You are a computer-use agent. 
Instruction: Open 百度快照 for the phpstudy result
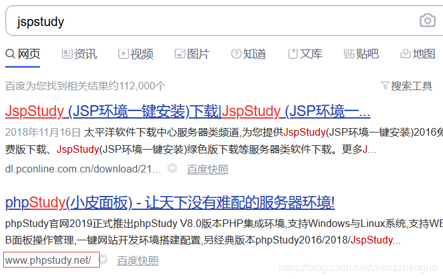point(137,261)
